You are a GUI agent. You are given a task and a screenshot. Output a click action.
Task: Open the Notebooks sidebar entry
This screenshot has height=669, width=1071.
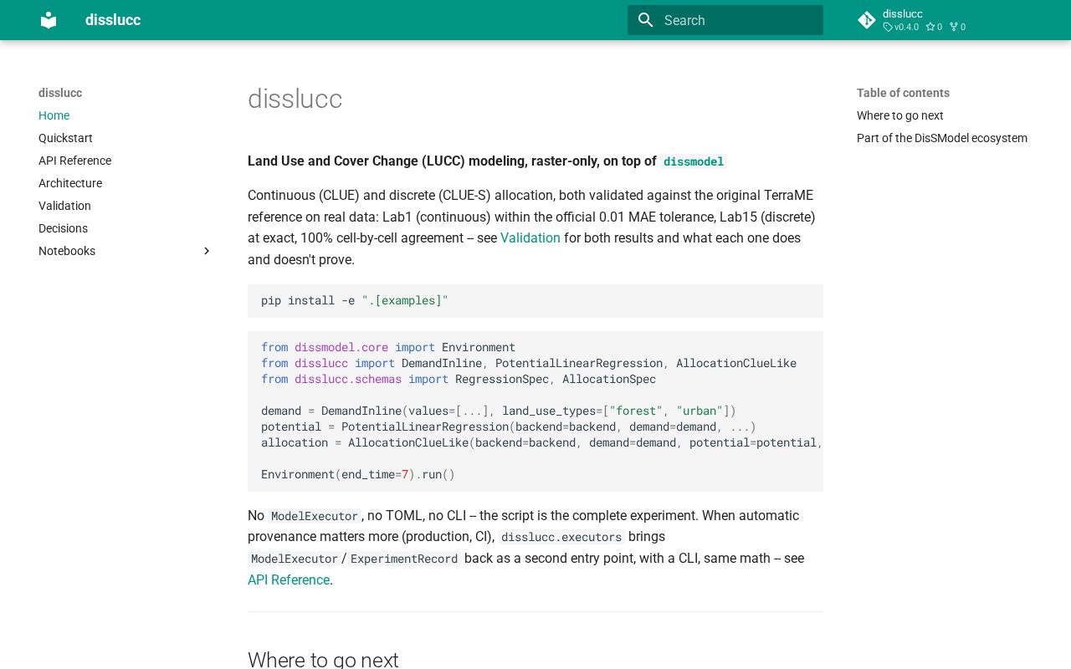click(x=67, y=251)
